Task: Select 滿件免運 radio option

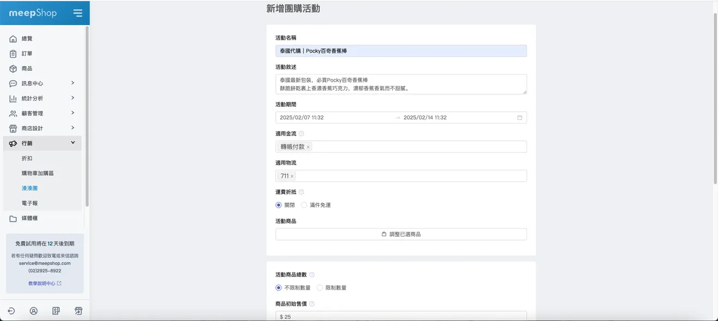Action: point(304,205)
